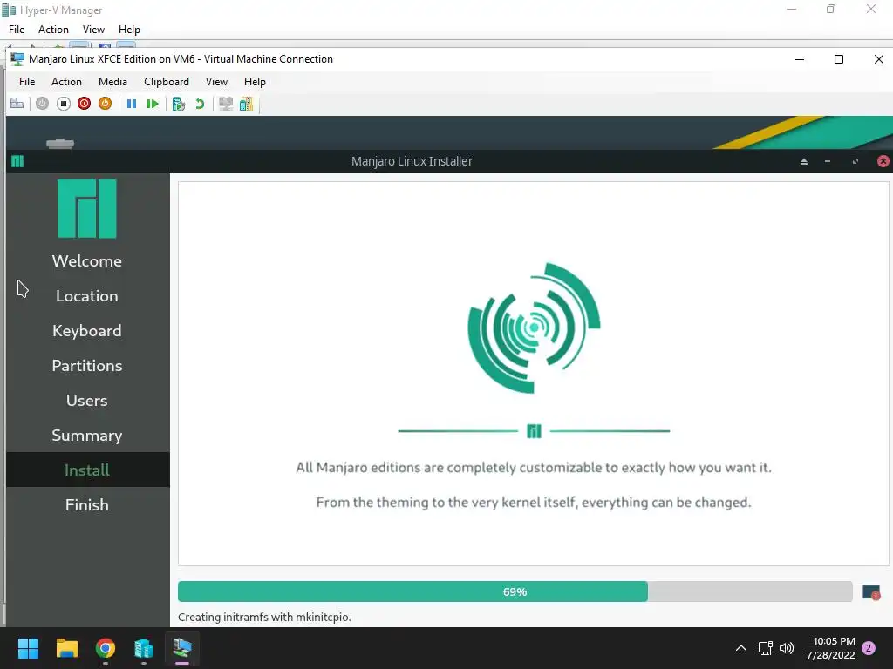Minimize the Manjaro Linux Installer window
This screenshot has width=893, height=669.
828,161
